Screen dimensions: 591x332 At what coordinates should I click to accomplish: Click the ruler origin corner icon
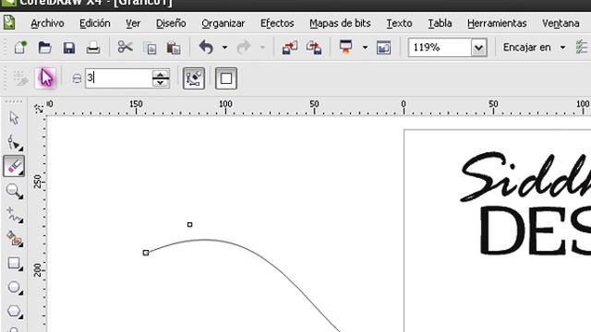[x=39, y=109]
